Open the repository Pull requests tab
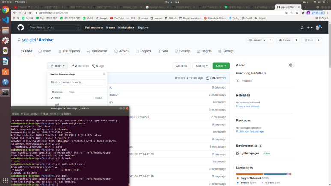This screenshot has height=186, width=331. pos(69,51)
